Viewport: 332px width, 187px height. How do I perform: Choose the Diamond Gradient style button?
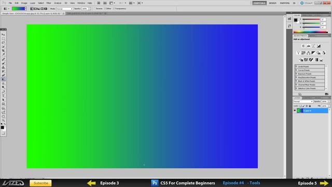pyautogui.click(x=46, y=9)
